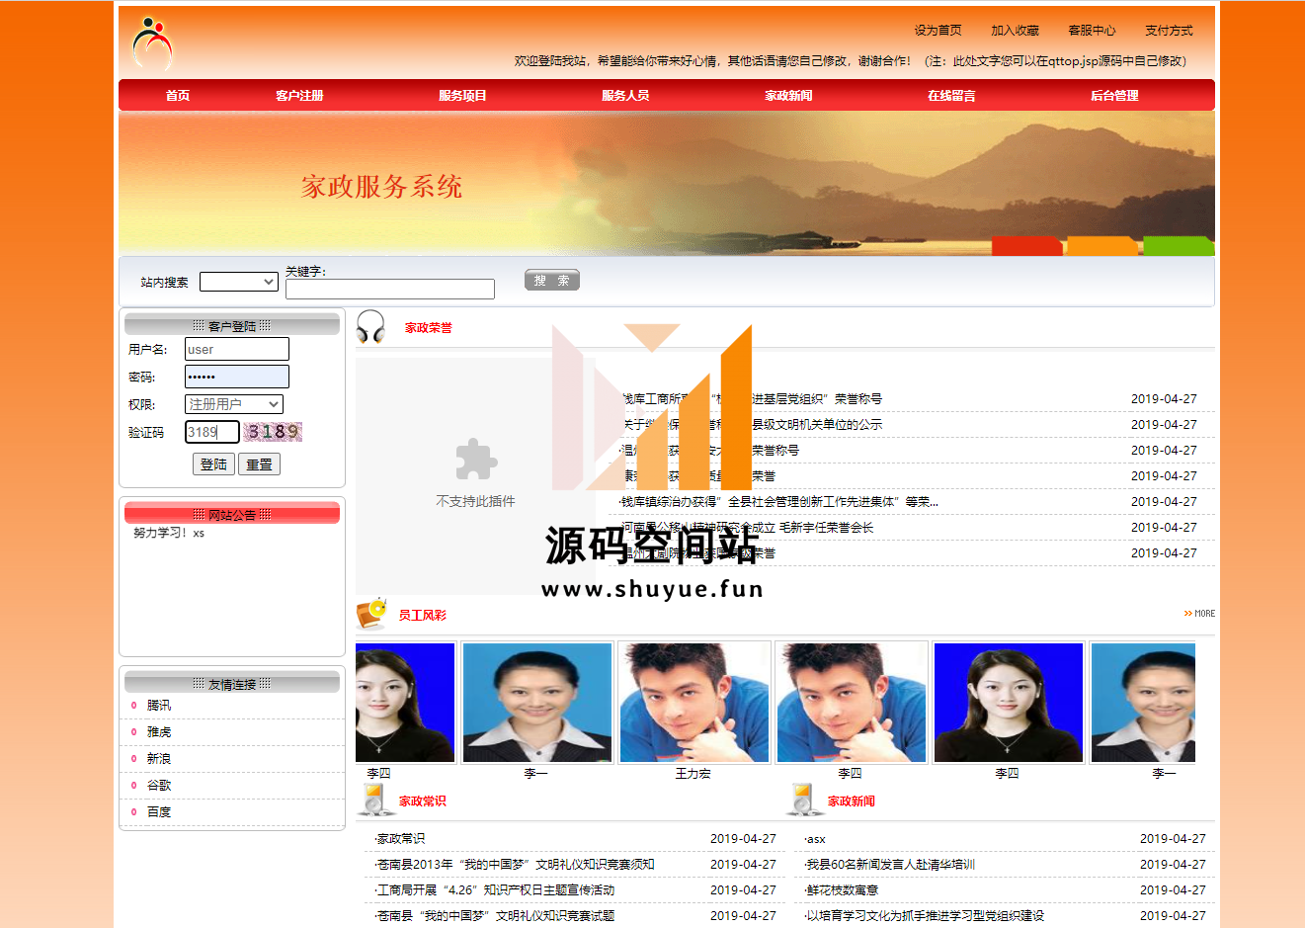Click the captcha image showing 3189
The image size is (1305, 928).
click(x=274, y=432)
